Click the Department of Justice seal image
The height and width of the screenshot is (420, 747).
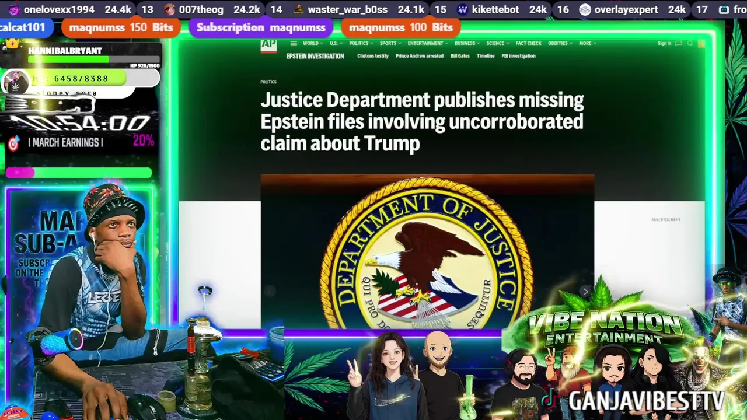coord(427,252)
